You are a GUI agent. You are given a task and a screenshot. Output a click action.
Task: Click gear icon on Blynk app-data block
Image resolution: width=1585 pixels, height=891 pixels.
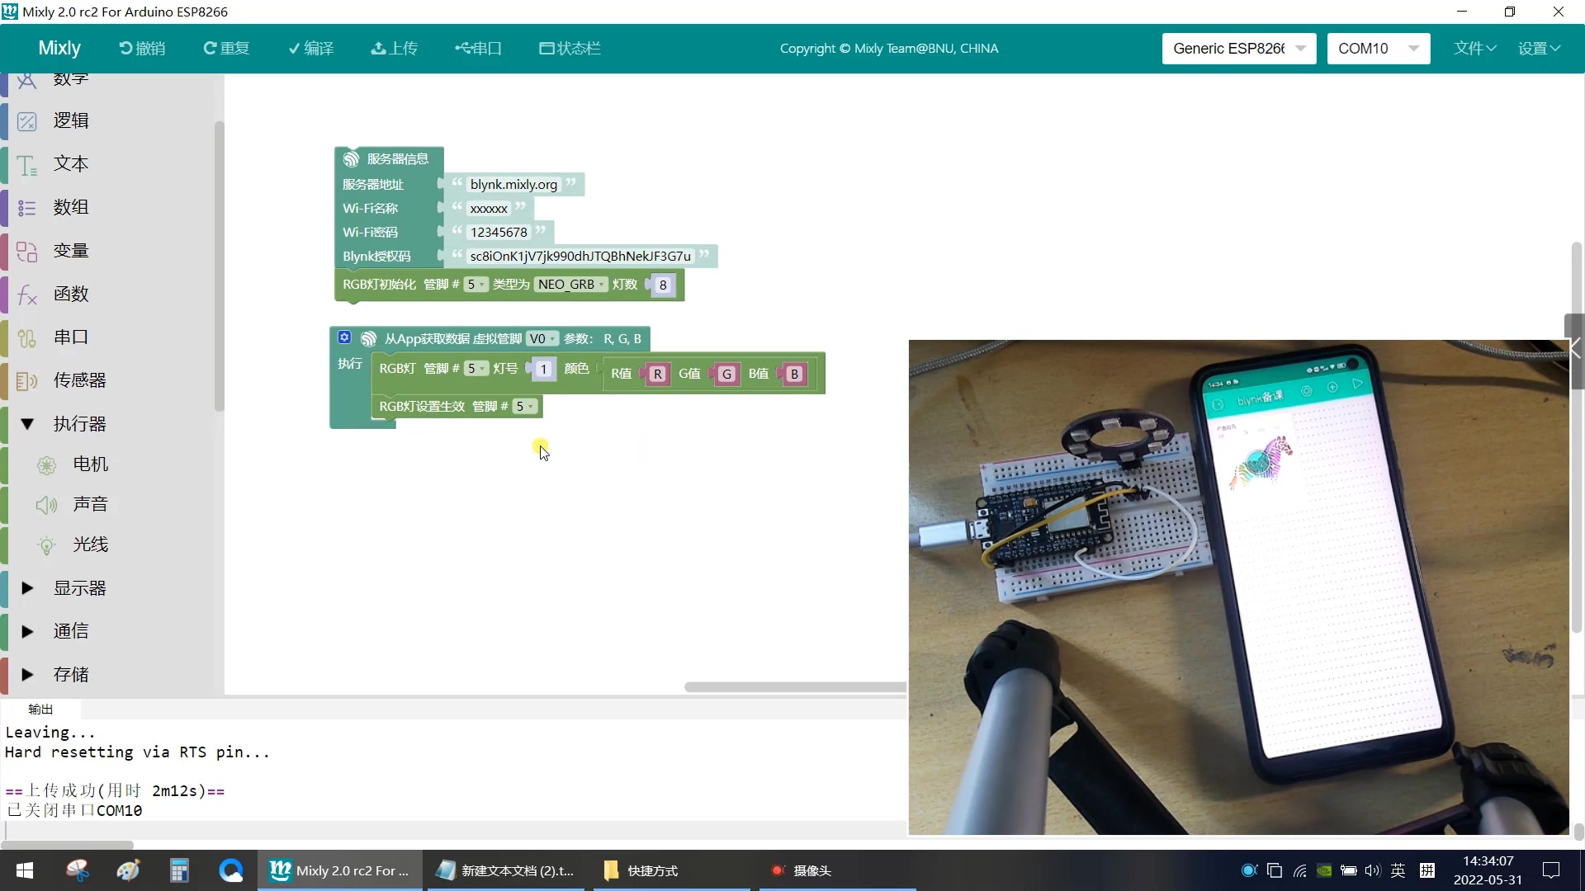[344, 337]
